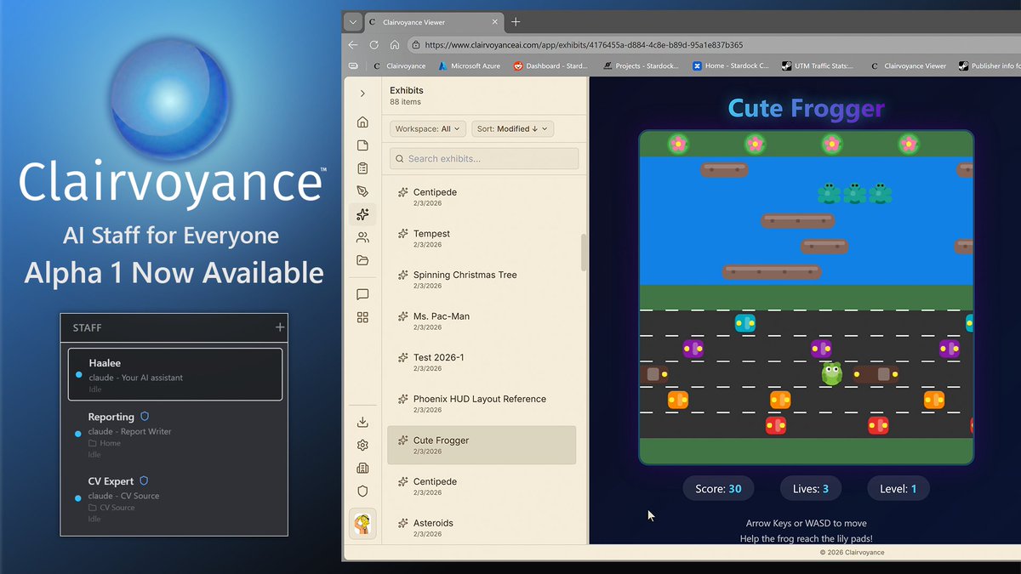
Task: Open the Ms. Pac-Man exhibit
Action: click(x=482, y=321)
